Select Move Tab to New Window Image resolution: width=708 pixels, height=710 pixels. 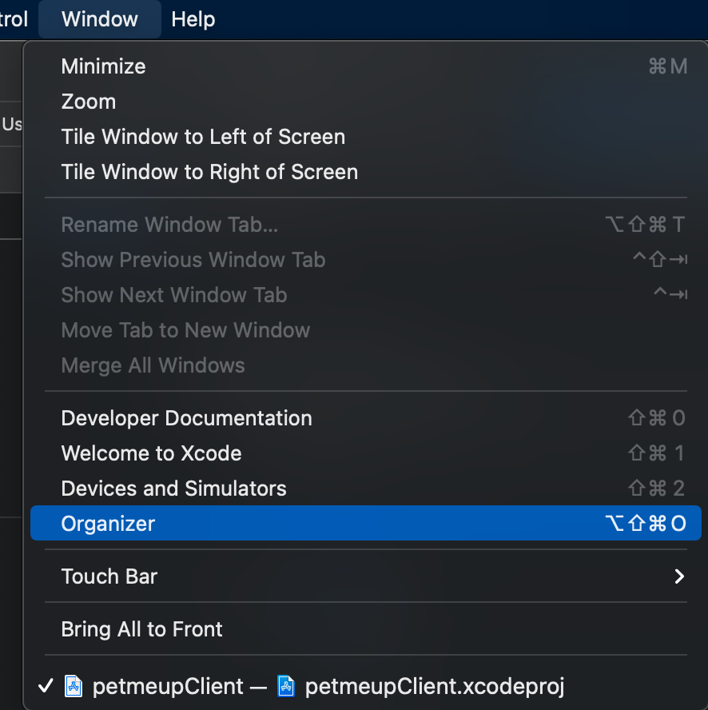366,330
